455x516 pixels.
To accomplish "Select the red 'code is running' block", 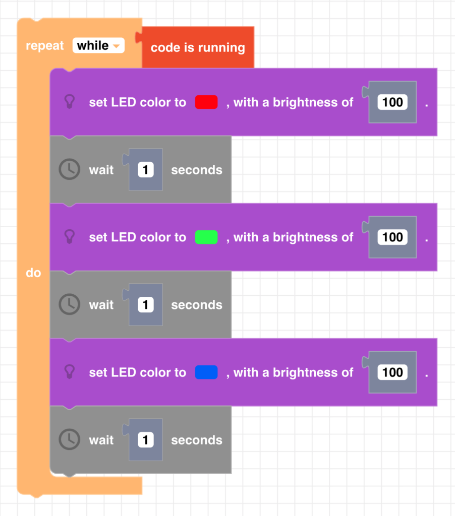I will [198, 48].
